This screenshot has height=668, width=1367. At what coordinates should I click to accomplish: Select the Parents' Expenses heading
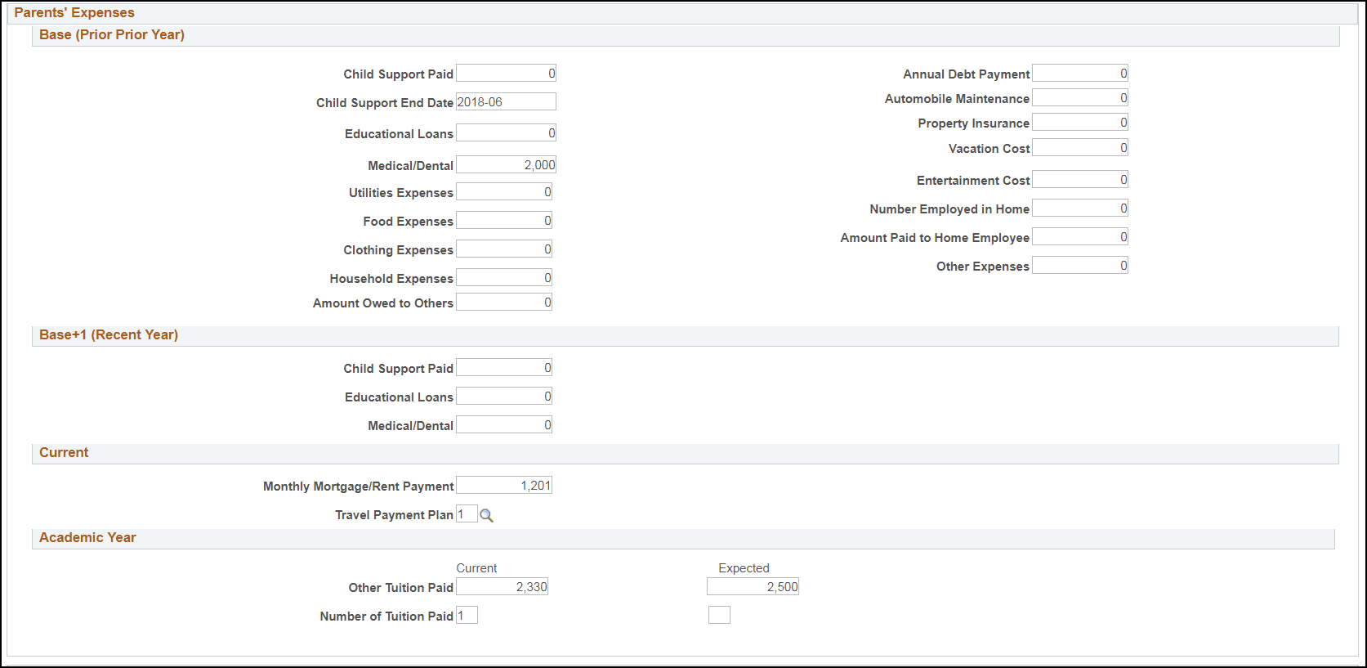[x=74, y=13]
